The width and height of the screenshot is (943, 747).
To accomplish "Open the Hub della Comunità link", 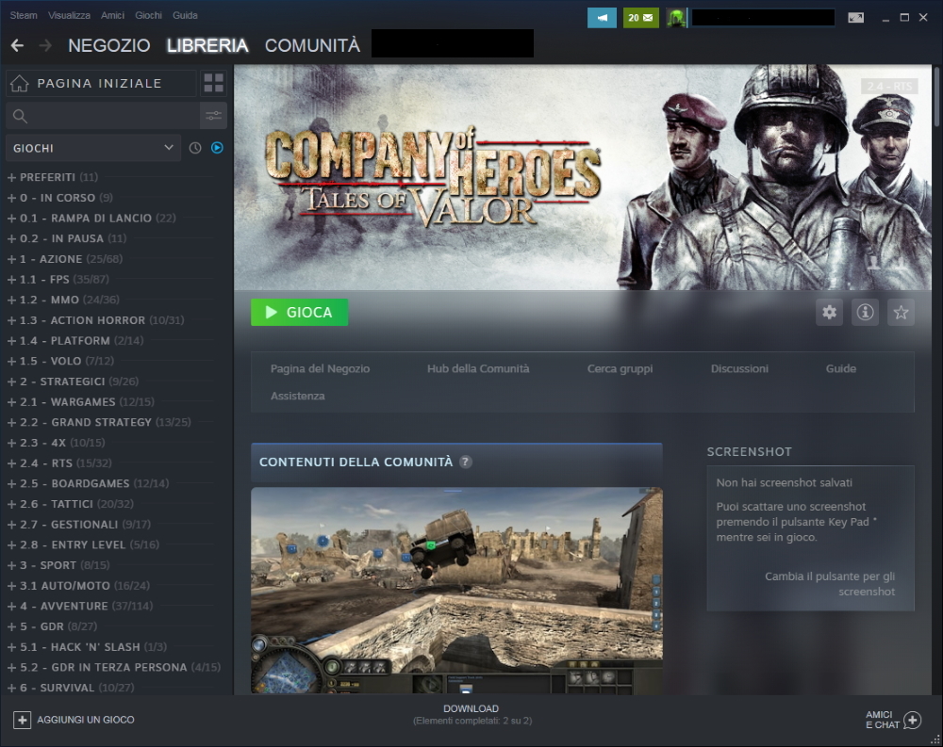I will [477, 369].
